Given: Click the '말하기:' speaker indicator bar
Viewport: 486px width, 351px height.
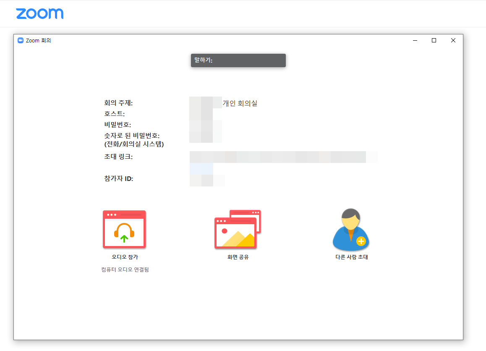Looking at the screenshot, I should click(238, 60).
